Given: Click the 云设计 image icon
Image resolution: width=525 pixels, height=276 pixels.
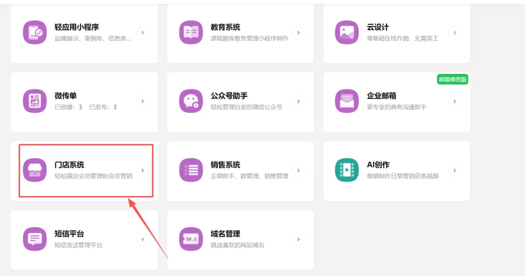Looking at the screenshot, I should pos(347,33).
